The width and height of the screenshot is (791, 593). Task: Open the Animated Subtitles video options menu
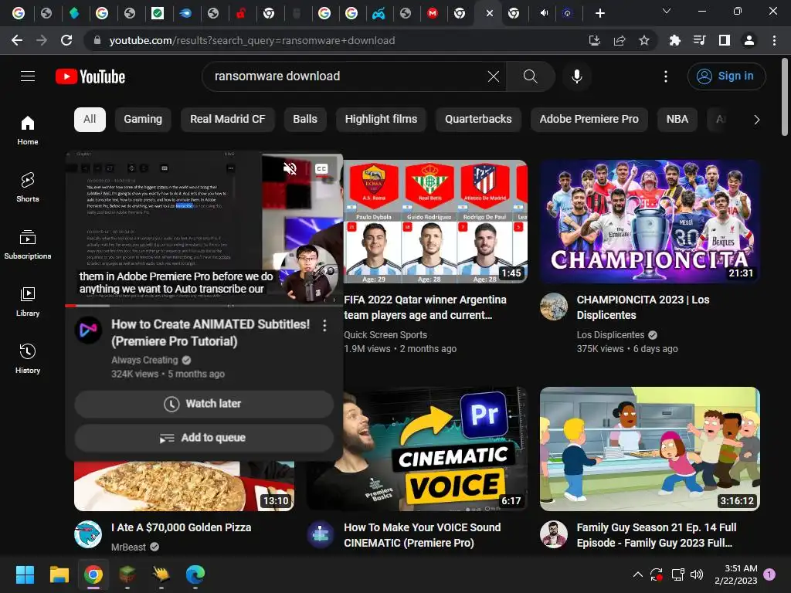click(x=325, y=326)
